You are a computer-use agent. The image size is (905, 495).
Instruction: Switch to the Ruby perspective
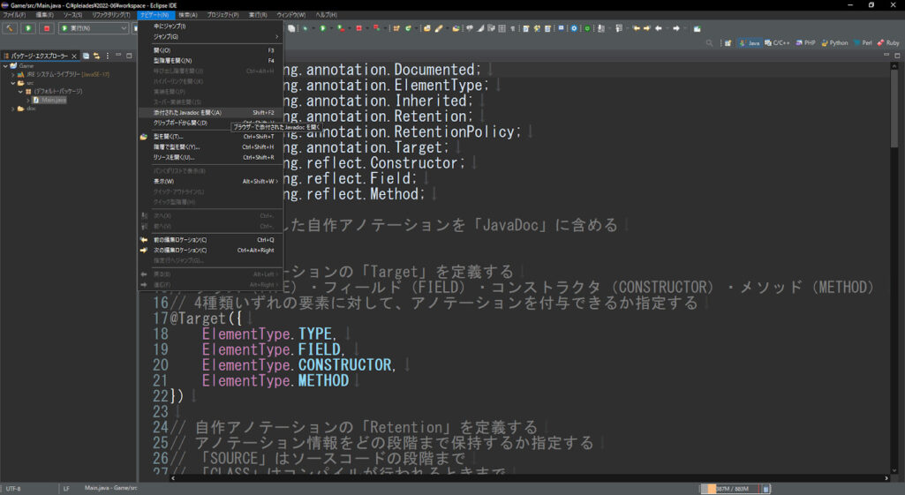888,42
